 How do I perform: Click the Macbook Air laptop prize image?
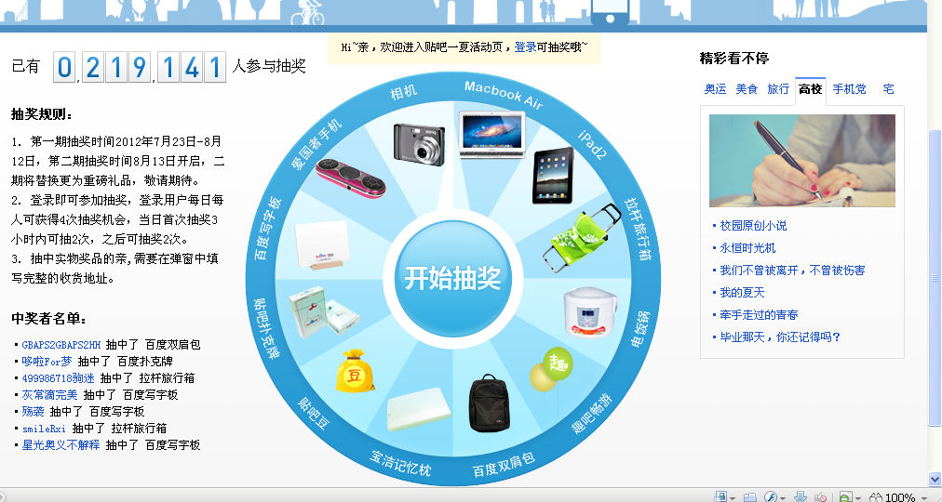point(492,135)
